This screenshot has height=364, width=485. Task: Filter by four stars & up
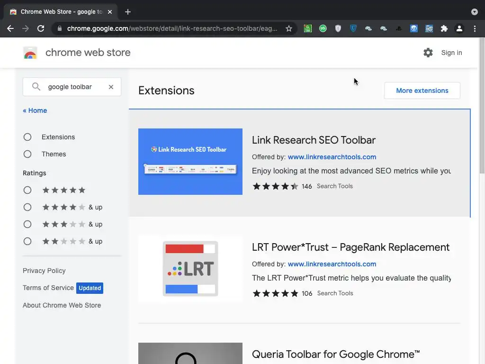click(x=27, y=207)
